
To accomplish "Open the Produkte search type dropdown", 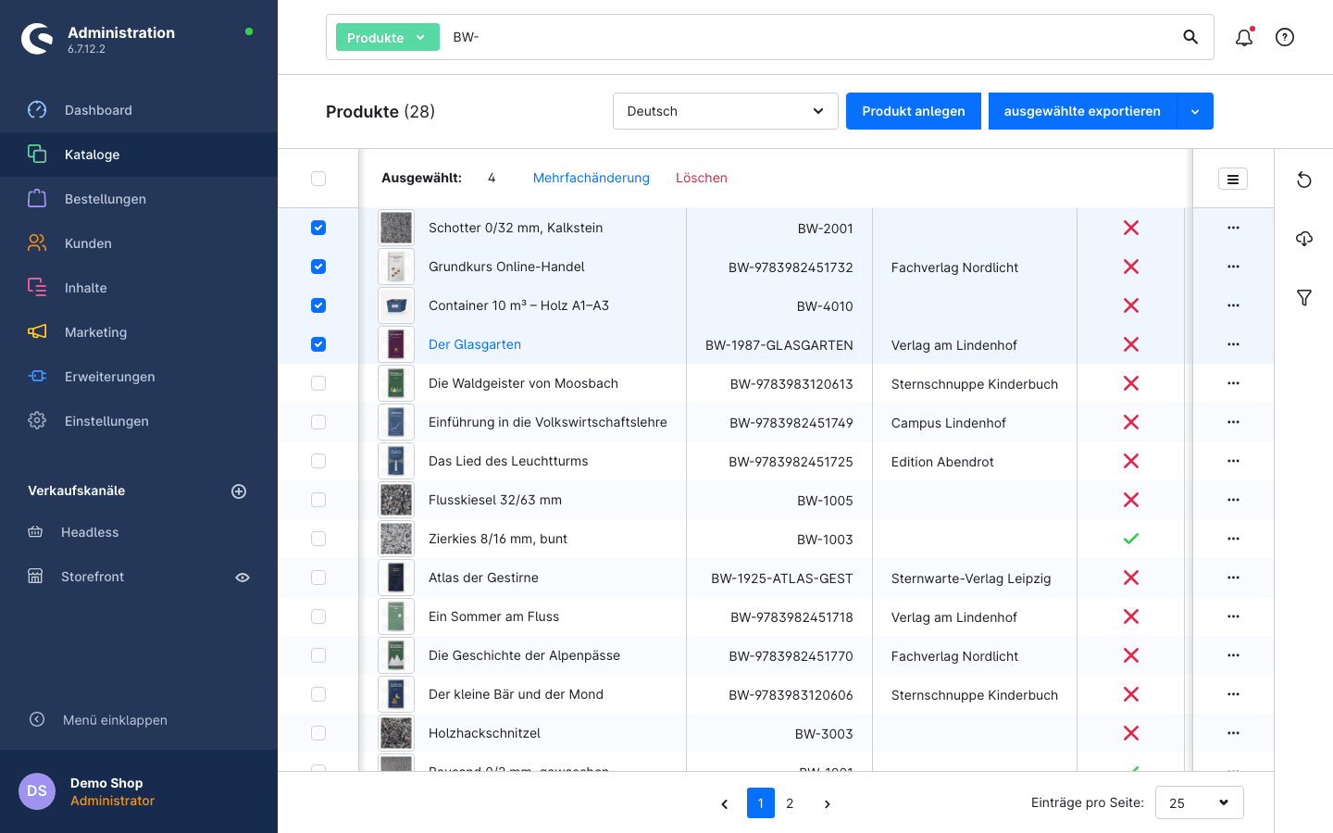I will 387,37.
